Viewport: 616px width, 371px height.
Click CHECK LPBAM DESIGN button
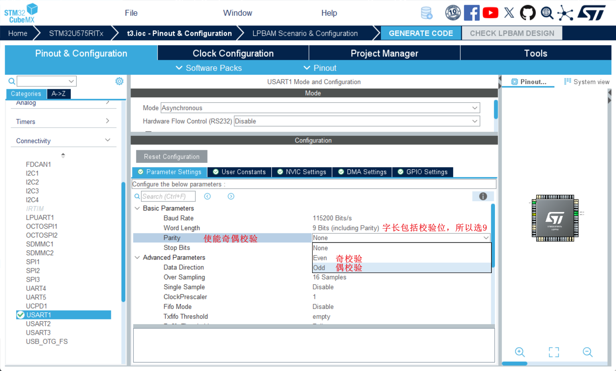pos(512,33)
